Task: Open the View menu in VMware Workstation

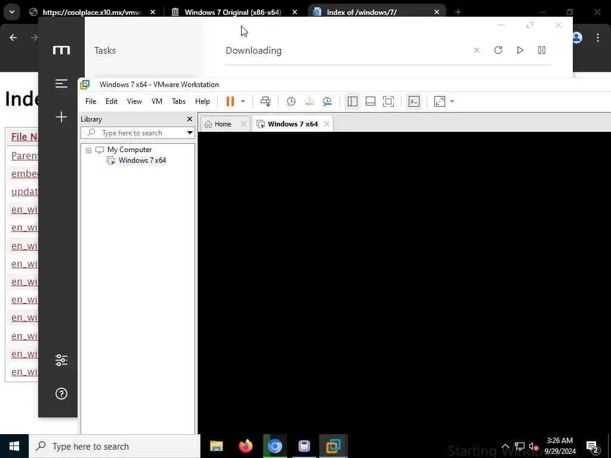Action: tap(134, 101)
